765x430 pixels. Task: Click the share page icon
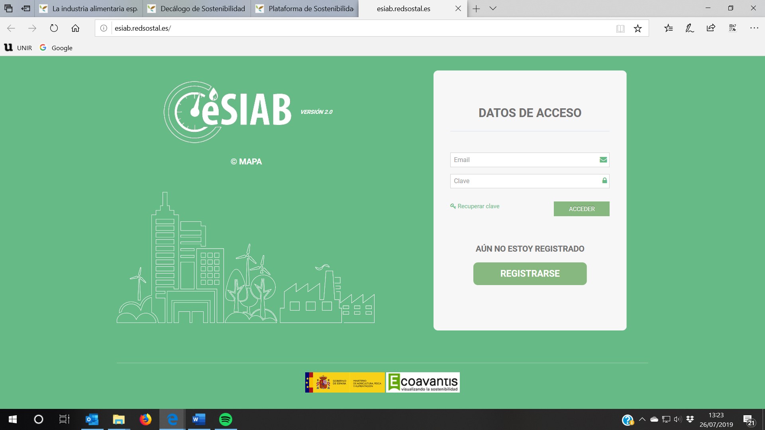[711, 28]
